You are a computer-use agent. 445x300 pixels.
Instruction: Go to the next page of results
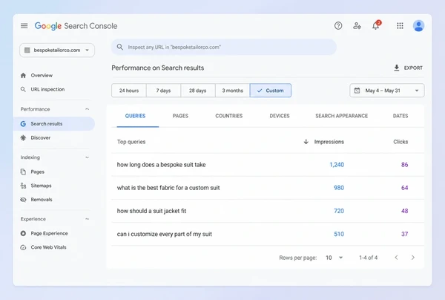pos(413,258)
